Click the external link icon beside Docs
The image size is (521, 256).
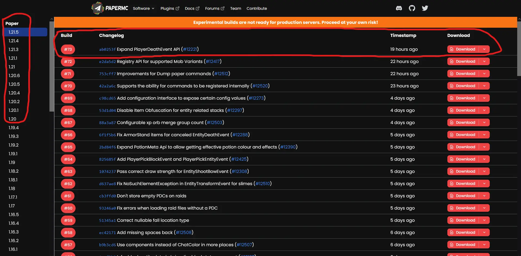[198, 8]
